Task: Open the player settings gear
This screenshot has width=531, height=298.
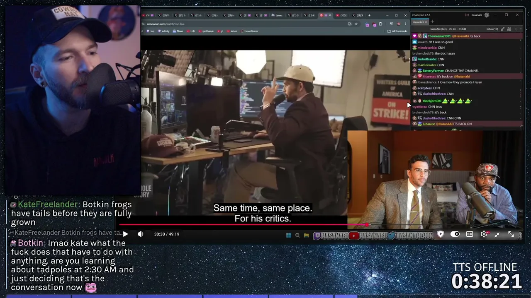Action: click(484, 234)
